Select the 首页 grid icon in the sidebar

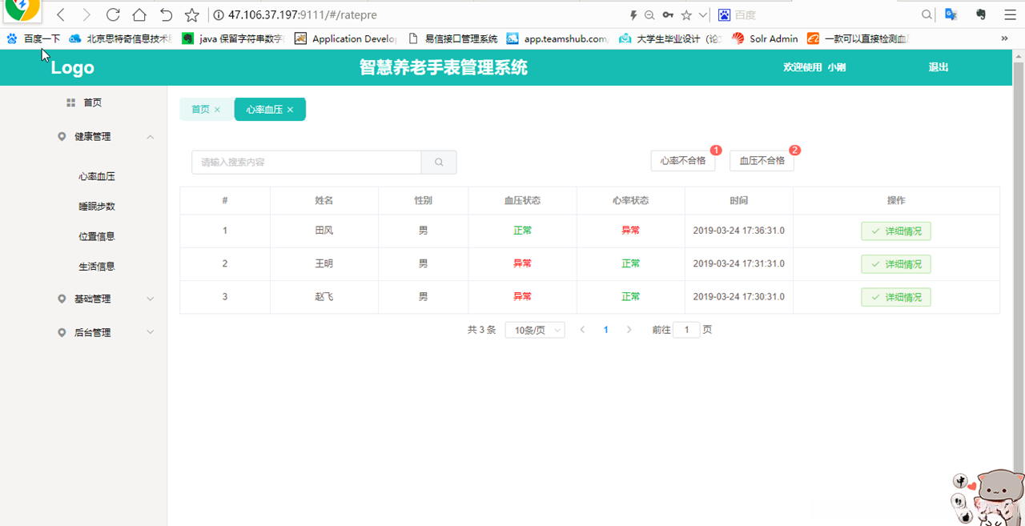pyautogui.click(x=69, y=102)
